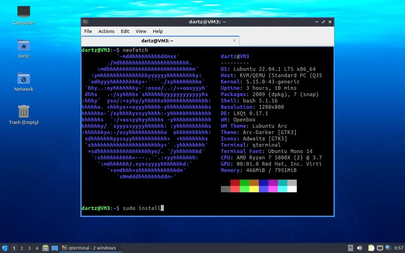Click the qterminal window title bar text

(208, 22)
